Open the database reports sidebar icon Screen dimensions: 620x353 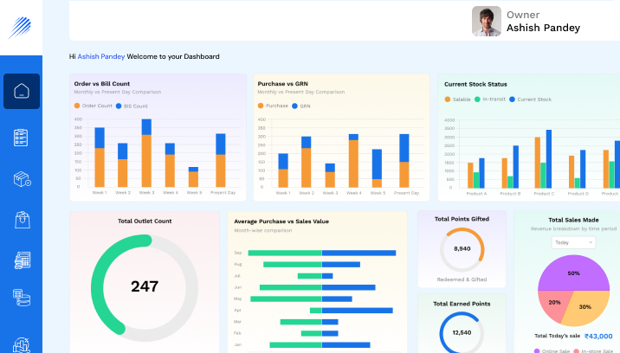(x=22, y=298)
